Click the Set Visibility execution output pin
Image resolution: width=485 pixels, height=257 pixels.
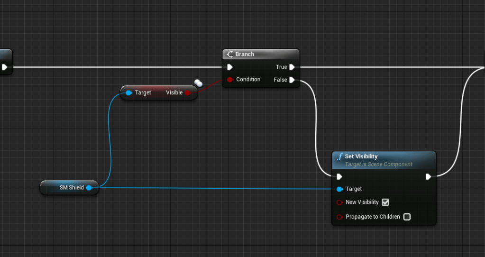428,176
